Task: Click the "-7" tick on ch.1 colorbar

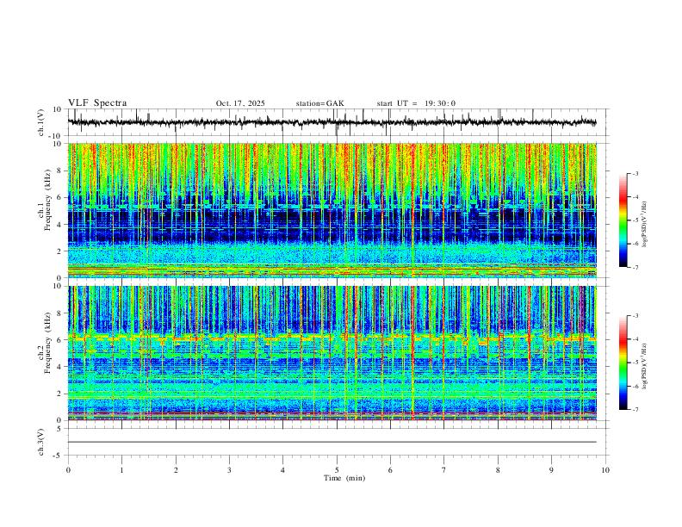Action: tap(635, 267)
